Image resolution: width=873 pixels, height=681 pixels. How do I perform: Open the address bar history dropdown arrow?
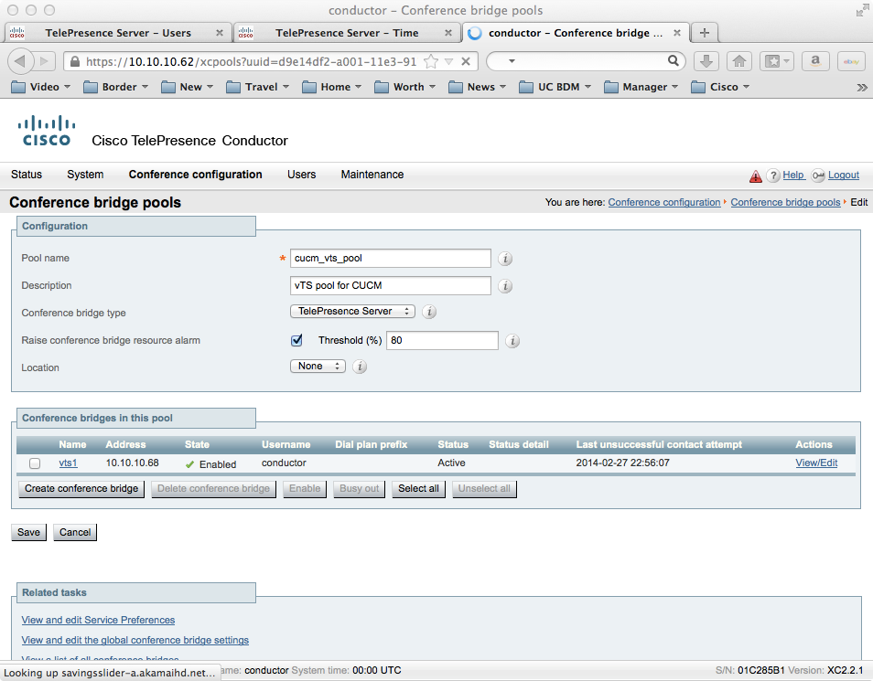point(448,62)
